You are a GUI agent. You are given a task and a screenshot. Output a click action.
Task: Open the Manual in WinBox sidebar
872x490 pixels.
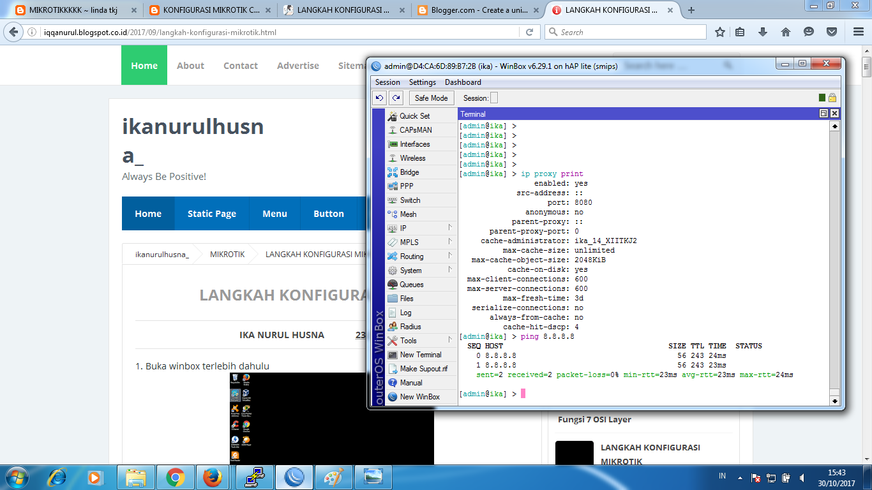click(x=421, y=383)
